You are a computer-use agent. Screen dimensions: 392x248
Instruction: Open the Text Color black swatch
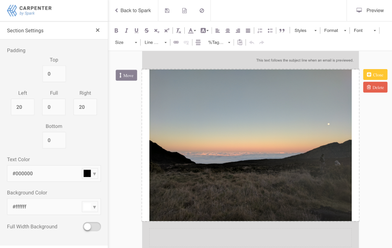click(x=90, y=174)
